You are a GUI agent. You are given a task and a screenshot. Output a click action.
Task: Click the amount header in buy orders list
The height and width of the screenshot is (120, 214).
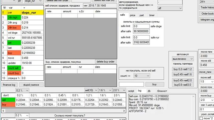[69, 67]
